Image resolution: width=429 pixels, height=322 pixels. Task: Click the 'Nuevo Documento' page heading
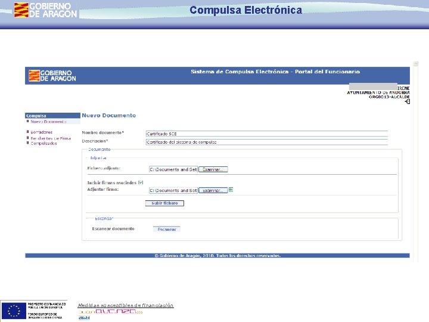109,115
